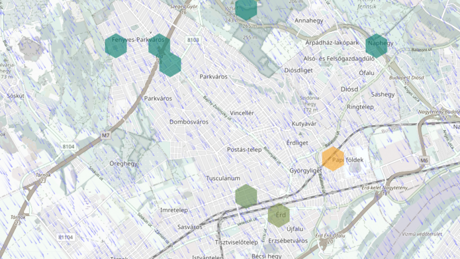Select the Érdliget place label
The height and width of the screenshot is (259, 460).
point(297,143)
